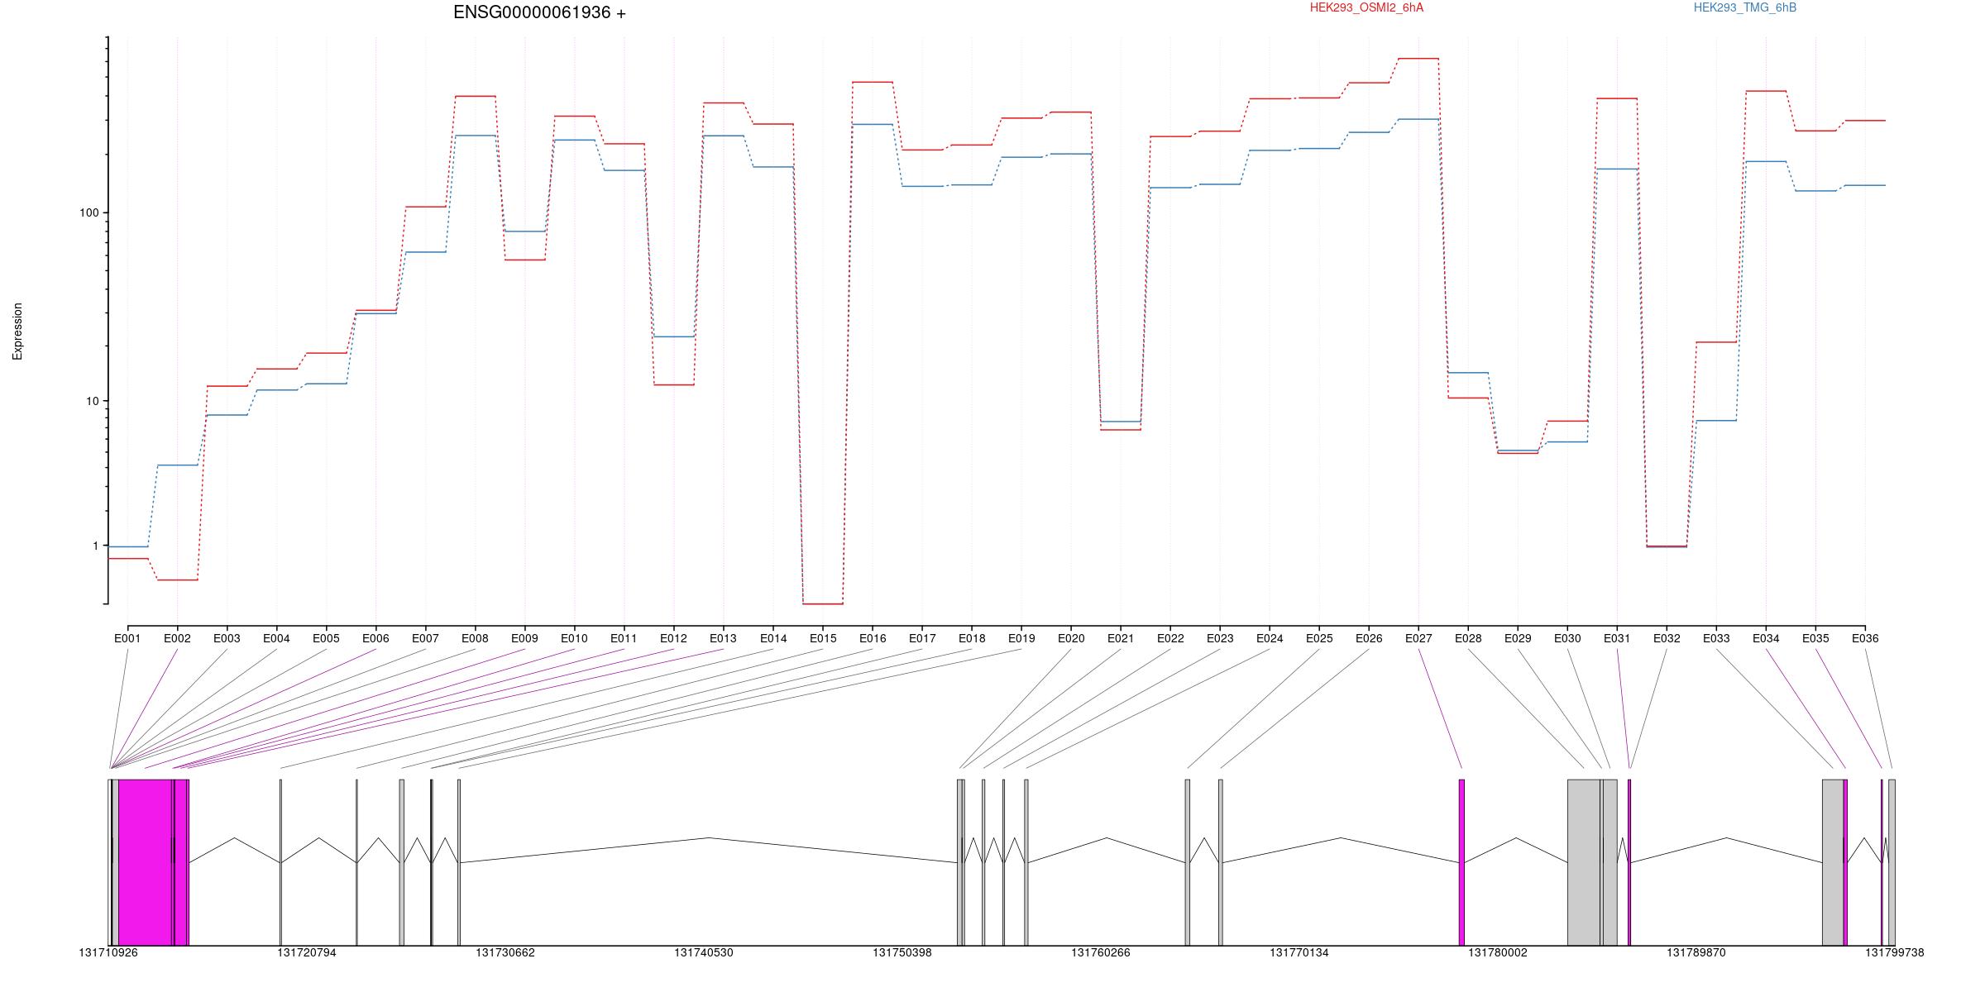Click exon label E032
Image resolution: width=1985 pixels, height=992 pixels.
tap(1667, 638)
